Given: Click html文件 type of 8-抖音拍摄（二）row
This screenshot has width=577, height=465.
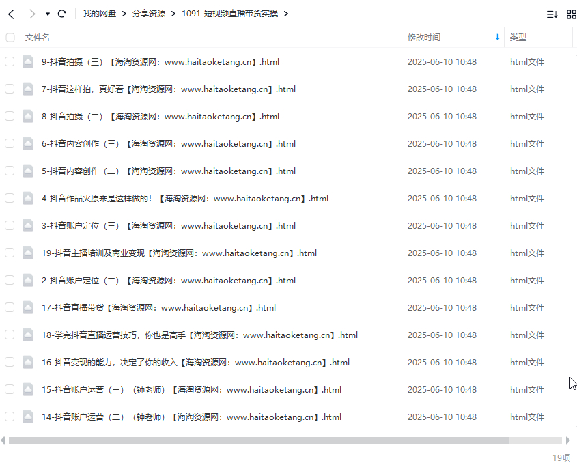Looking at the screenshot, I should [x=527, y=117].
